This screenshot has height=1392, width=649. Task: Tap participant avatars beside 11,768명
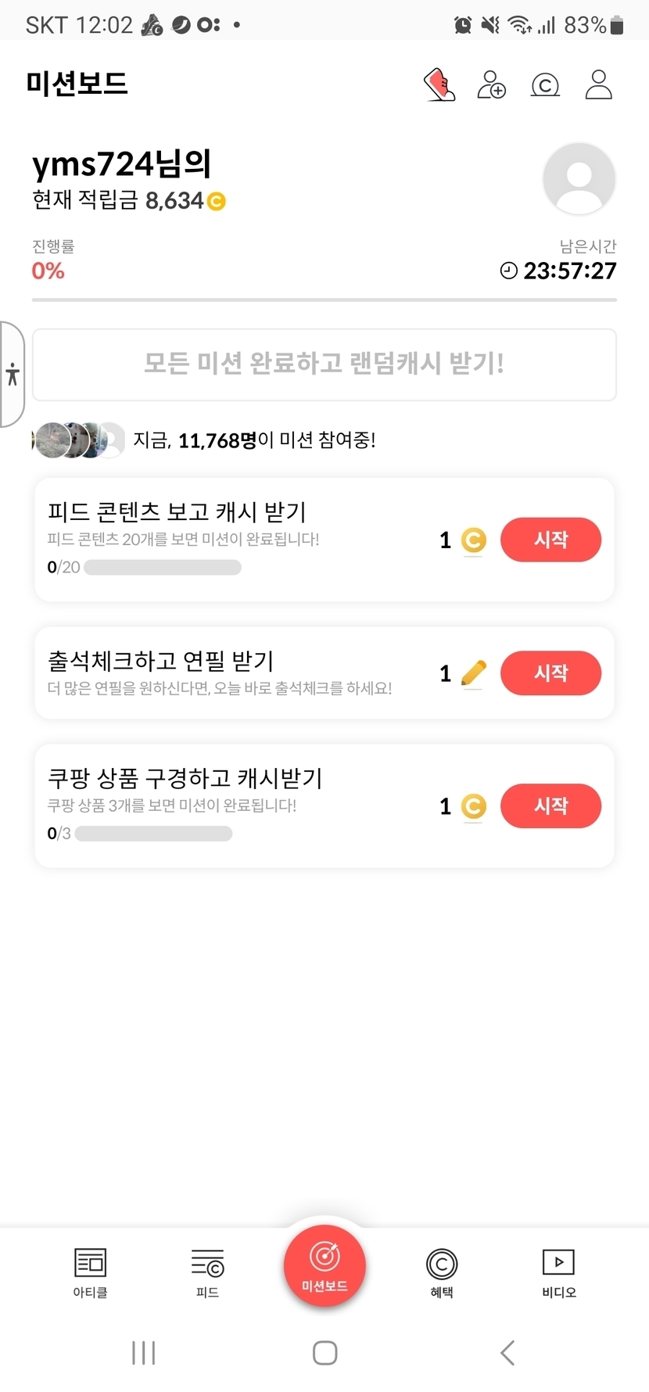pyautogui.click(x=78, y=440)
